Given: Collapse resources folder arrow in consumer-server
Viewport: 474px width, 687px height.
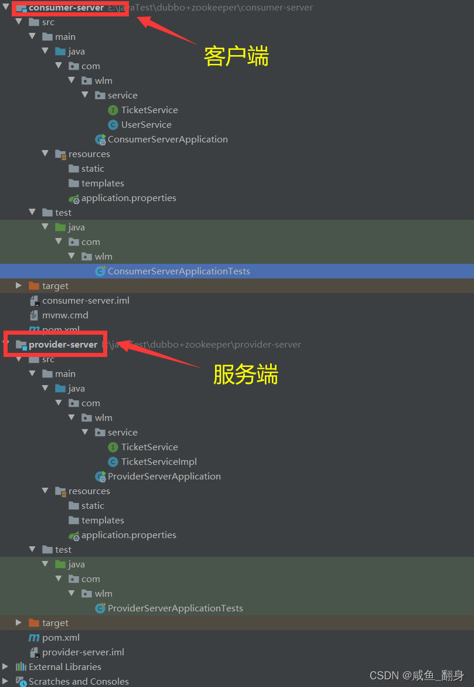Looking at the screenshot, I should (x=45, y=154).
